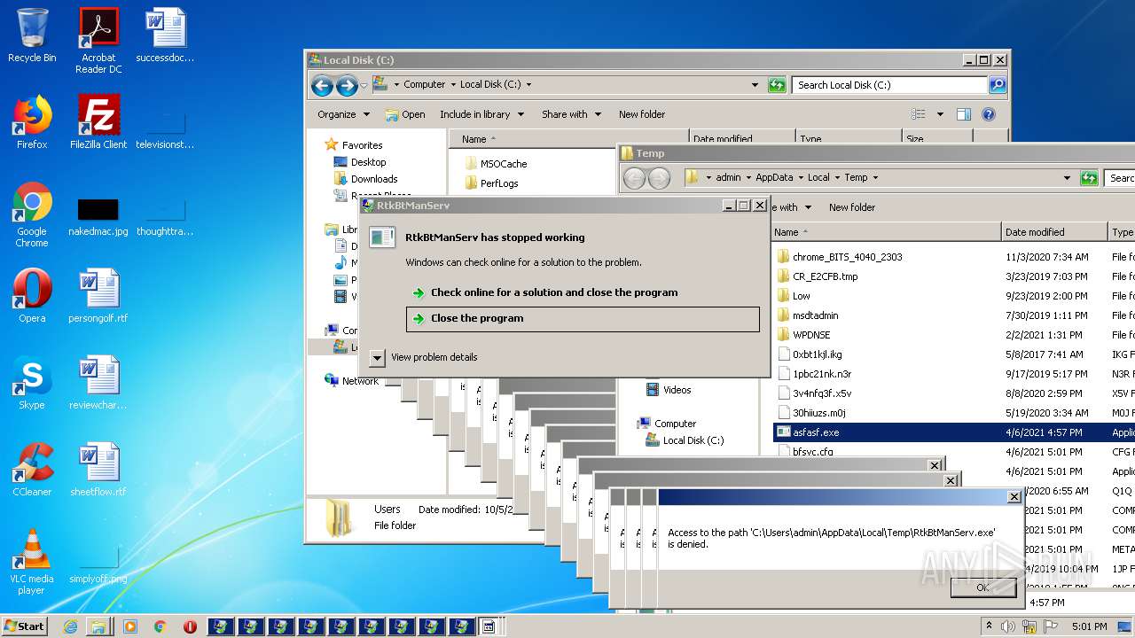Click the refresh icon in Temp address bar
1135x638 pixels.
pyautogui.click(x=1089, y=178)
